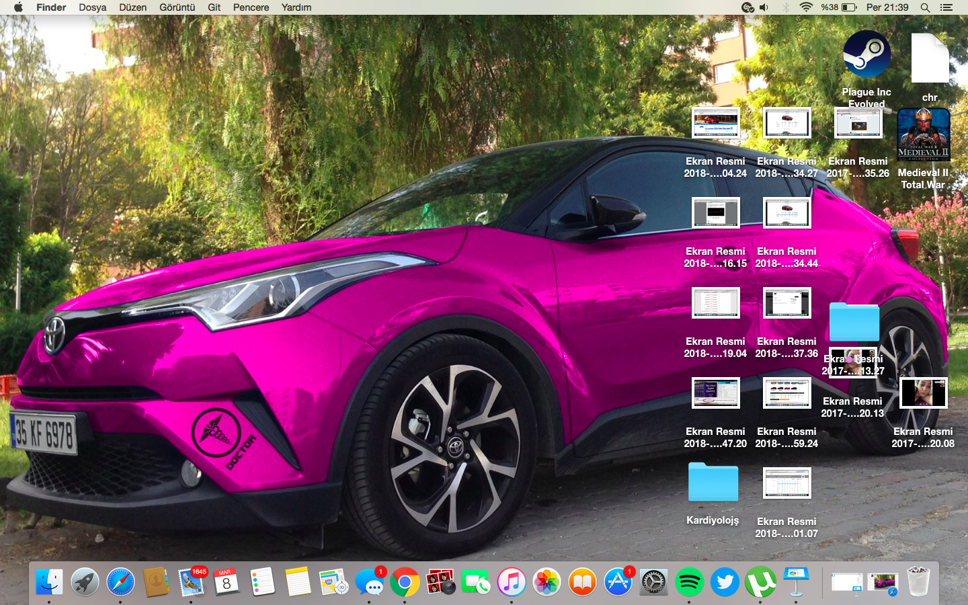Image resolution: width=968 pixels, height=605 pixels.
Task: Open the Apple menu
Action: [18, 7]
